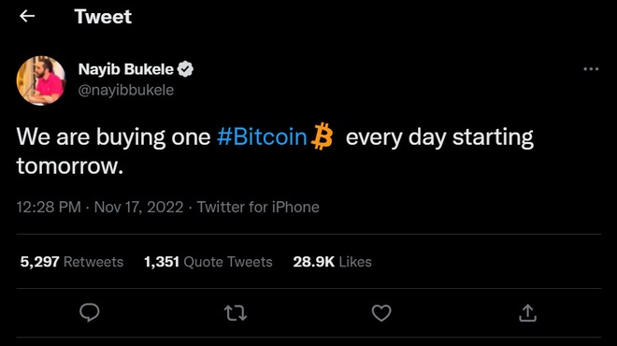Like the tweet with heart icon
This screenshot has height=346, width=617.
pos(381,313)
